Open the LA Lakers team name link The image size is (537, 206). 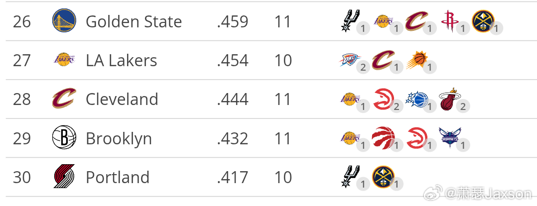pos(121,61)
